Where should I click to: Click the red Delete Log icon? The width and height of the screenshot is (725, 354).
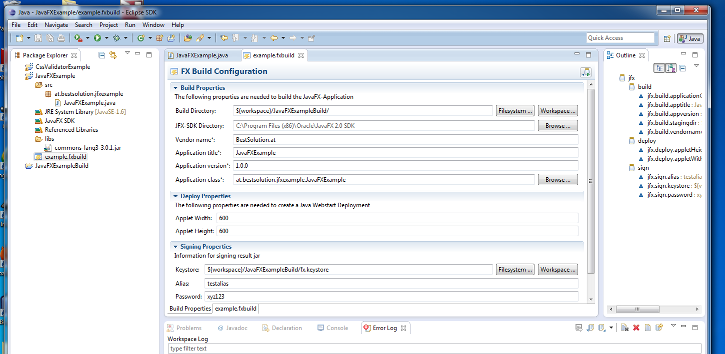[x=636, y=328]
